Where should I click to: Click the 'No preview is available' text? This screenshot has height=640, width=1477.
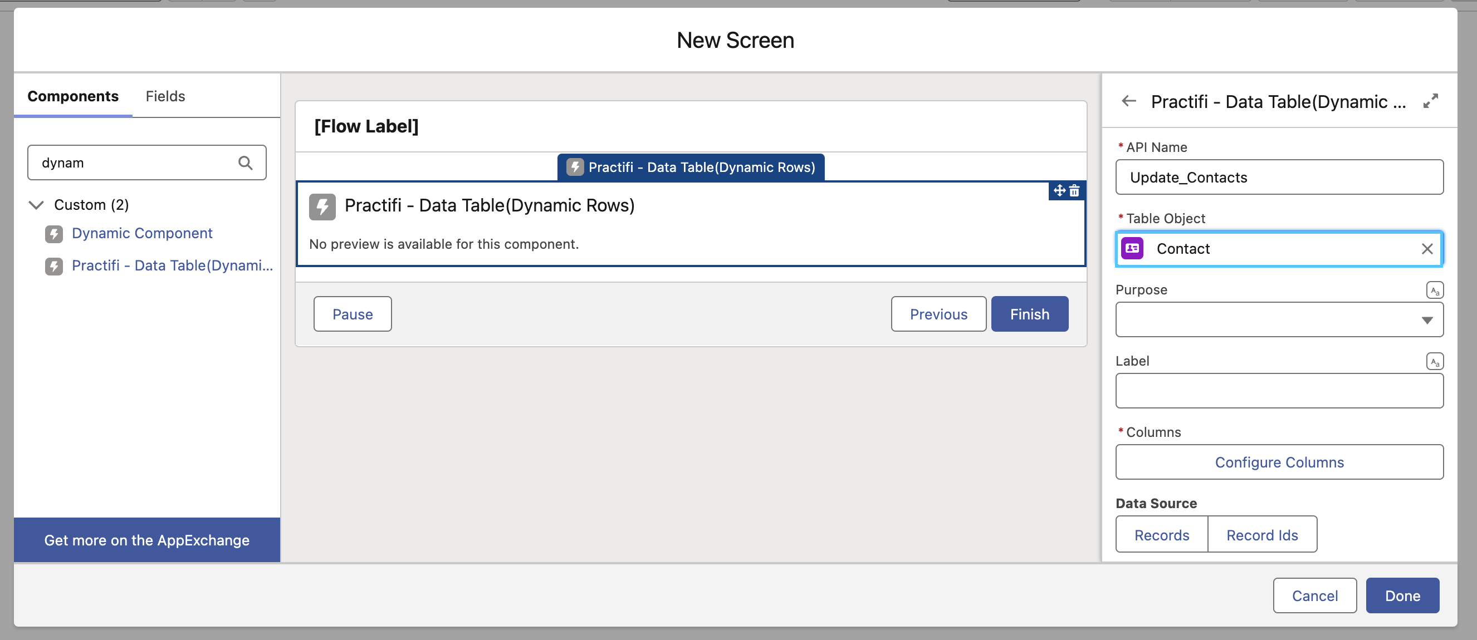click(444, 244)
